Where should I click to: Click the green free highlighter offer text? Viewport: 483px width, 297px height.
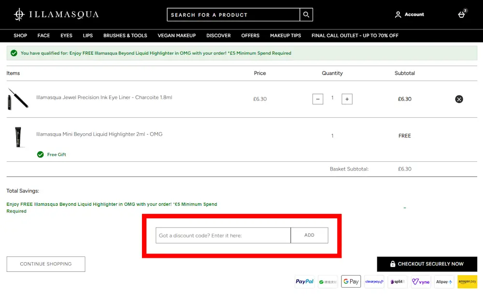coord(112,208)
